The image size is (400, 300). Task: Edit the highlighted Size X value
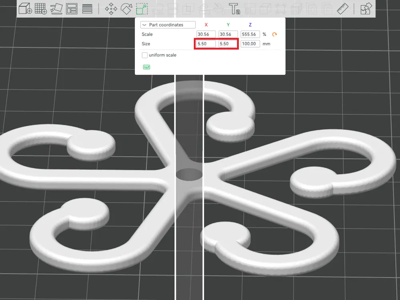pos(205,44)
